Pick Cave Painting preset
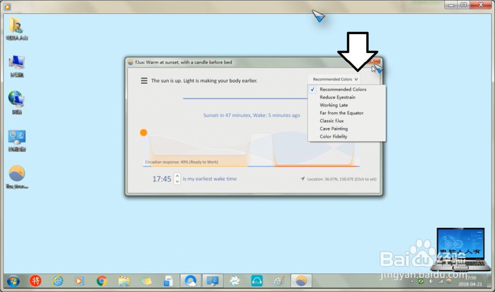 (x=334, y=129)
